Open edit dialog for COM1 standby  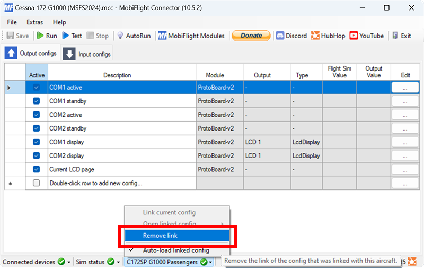[x=405, y=101]
